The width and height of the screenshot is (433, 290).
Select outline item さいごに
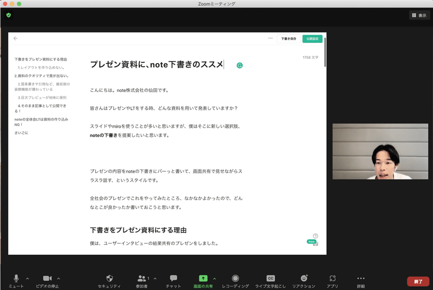(x=21, y=133)
